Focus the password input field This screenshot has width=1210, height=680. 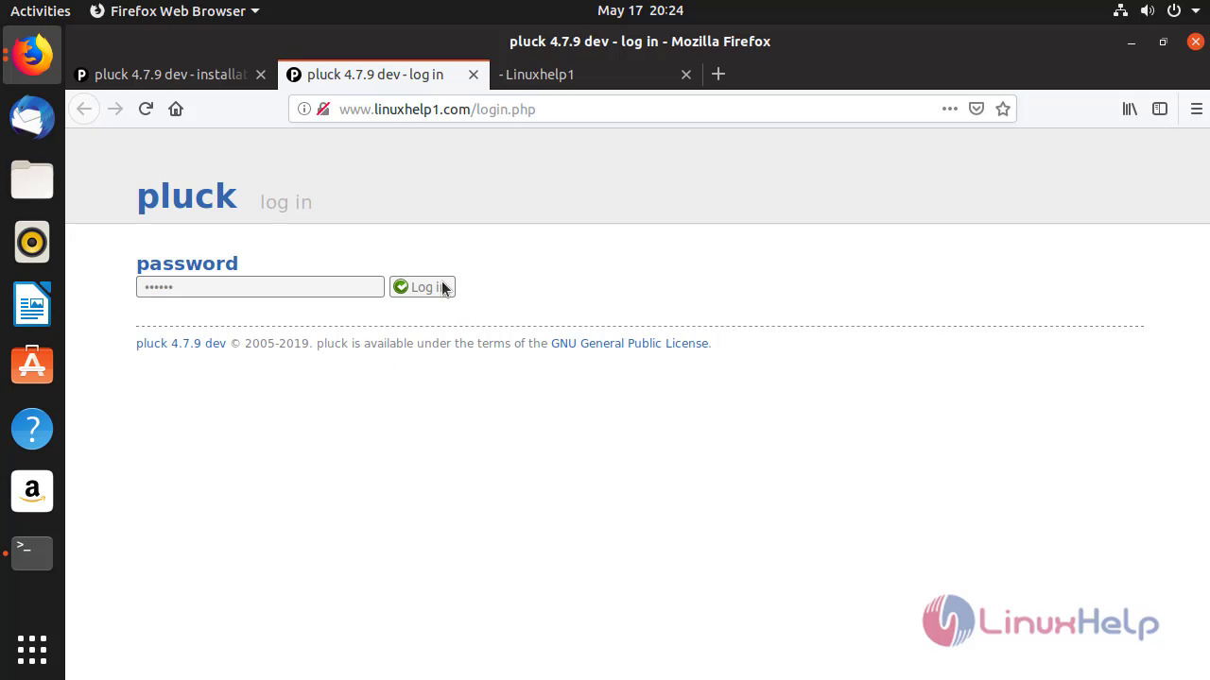(x=260, y=287)
